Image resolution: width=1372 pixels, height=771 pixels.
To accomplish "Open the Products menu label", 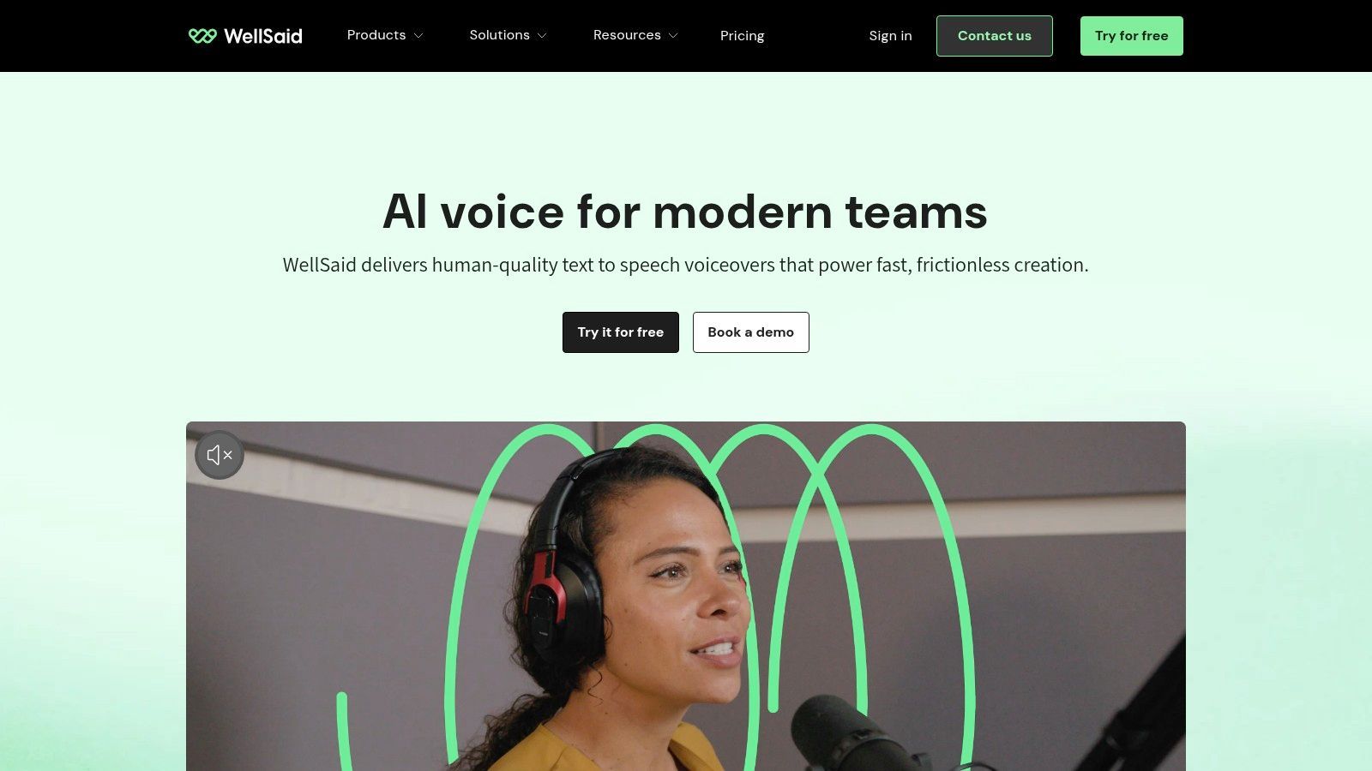I will point(376,35).
